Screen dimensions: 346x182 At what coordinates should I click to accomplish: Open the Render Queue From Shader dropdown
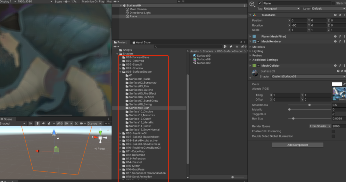pos(320,126)
